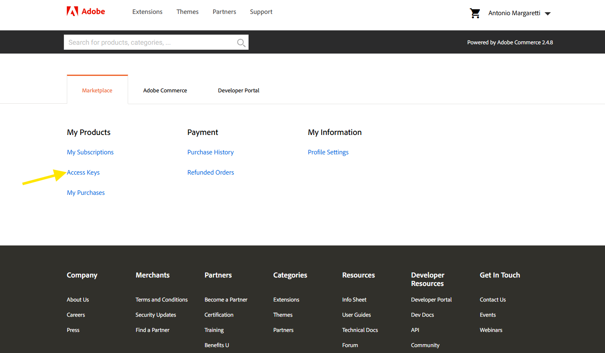The height and width of the screenshot is (353, 605).
Task: Open Forum footer link
Action: tap(350, 345)
